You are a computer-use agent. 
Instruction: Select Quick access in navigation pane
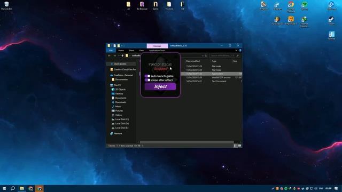(120, 64)
